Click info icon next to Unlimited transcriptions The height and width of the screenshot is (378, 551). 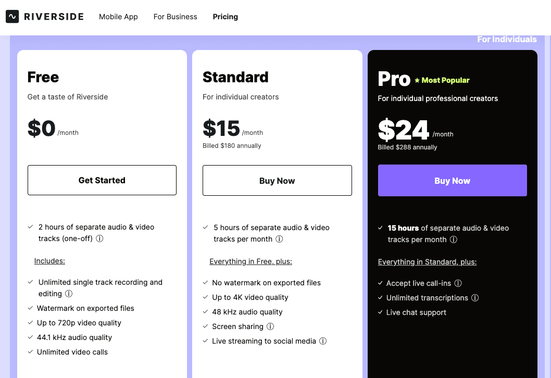474,298
